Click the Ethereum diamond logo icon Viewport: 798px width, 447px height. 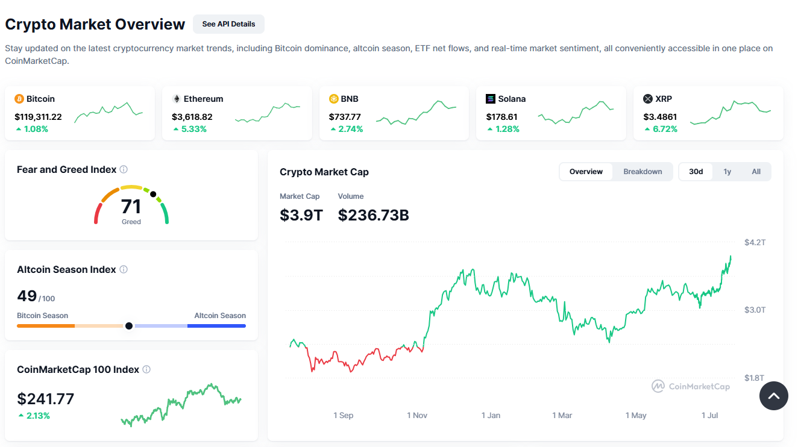(x=177, y=99)
